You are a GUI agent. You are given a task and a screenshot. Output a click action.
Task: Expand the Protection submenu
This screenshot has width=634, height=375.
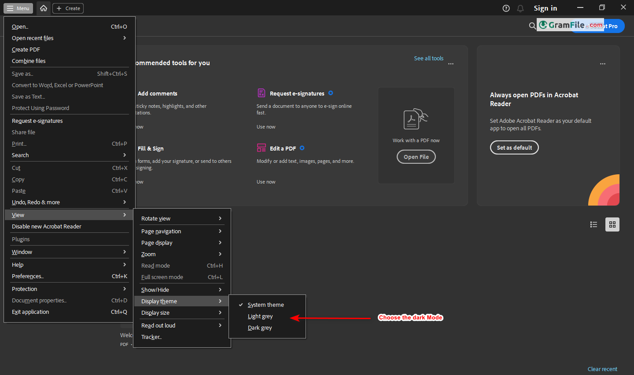(70, 289)
